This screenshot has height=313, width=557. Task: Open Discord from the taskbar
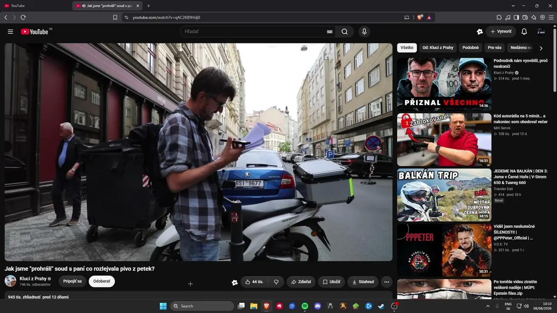318,306
